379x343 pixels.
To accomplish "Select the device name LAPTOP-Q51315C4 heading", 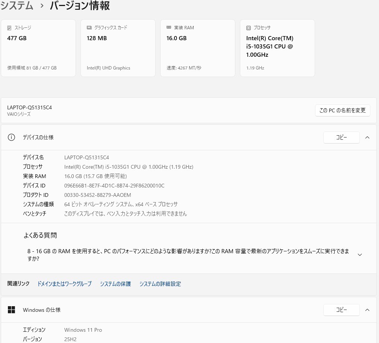I will [x=29, y=107].
